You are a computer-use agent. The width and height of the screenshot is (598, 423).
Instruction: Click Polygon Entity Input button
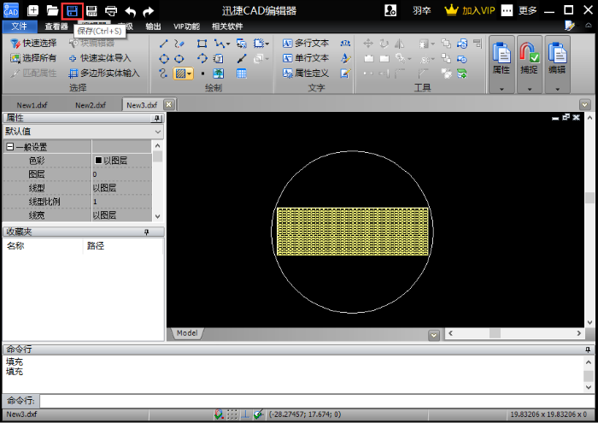[104, 73]
